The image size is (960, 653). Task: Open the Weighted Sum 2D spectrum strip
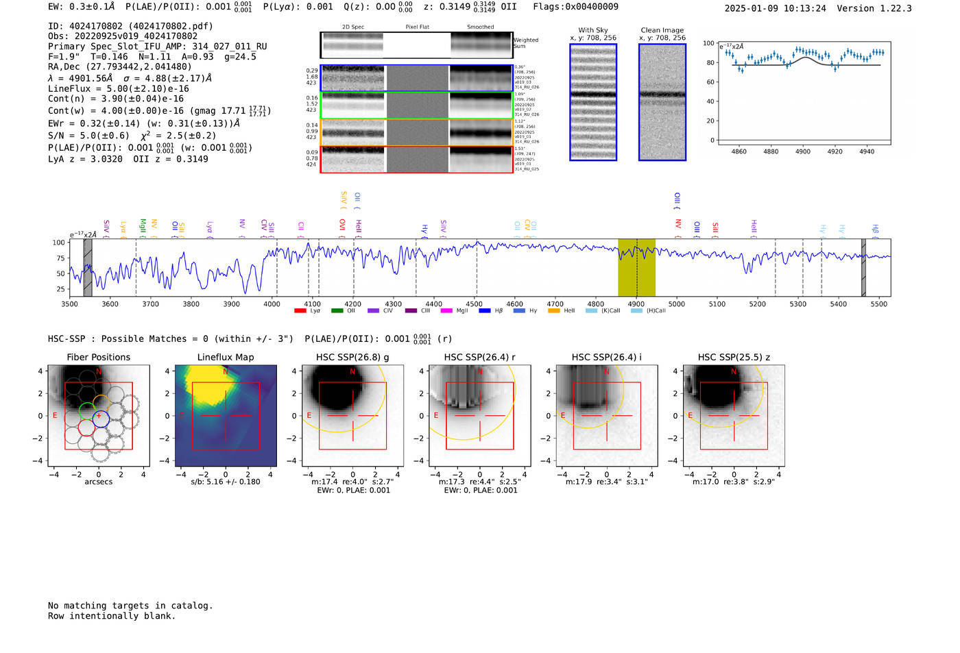[x=416, y=45]
